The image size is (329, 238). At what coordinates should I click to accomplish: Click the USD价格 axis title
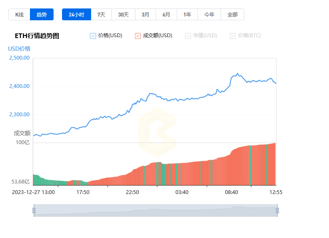(19, 49)
